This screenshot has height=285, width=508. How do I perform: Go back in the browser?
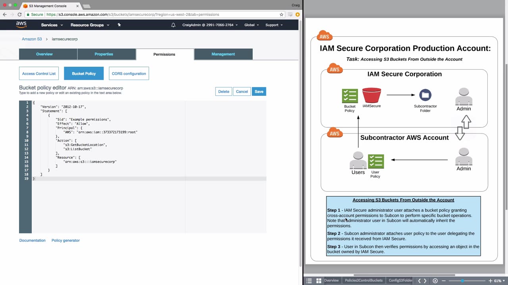[5, 15]
